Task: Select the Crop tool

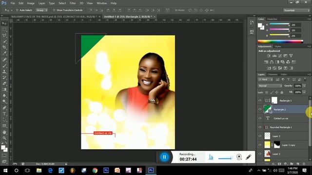Action: coord(4,47)
